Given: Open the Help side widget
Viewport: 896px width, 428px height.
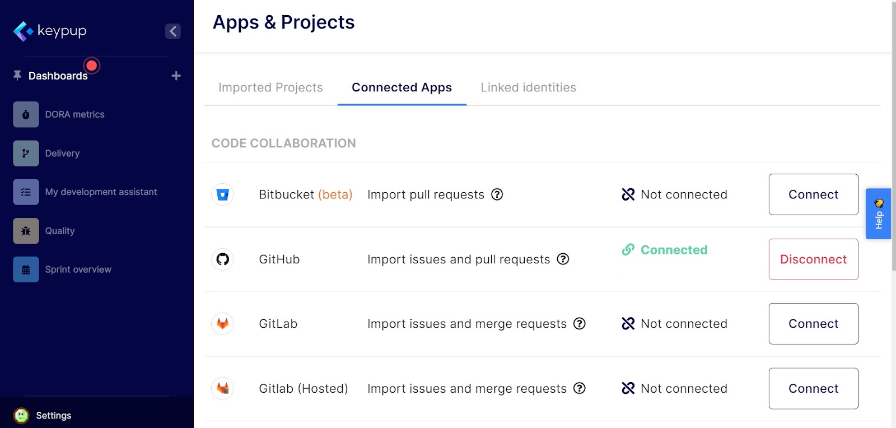Looking at the screenshot, I should pyautogui.click(x=878, y=213).
